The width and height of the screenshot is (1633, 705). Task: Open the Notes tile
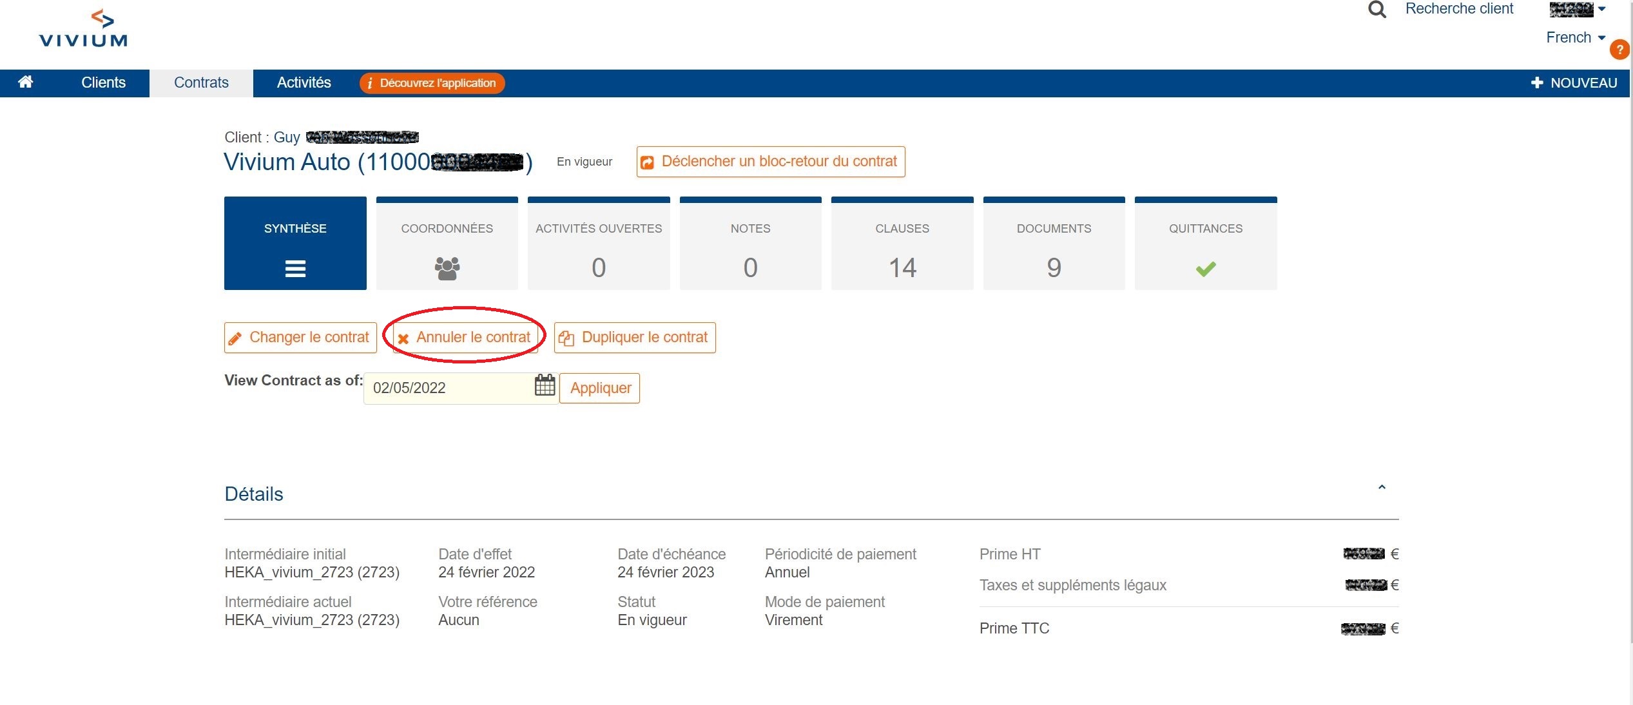750,244
